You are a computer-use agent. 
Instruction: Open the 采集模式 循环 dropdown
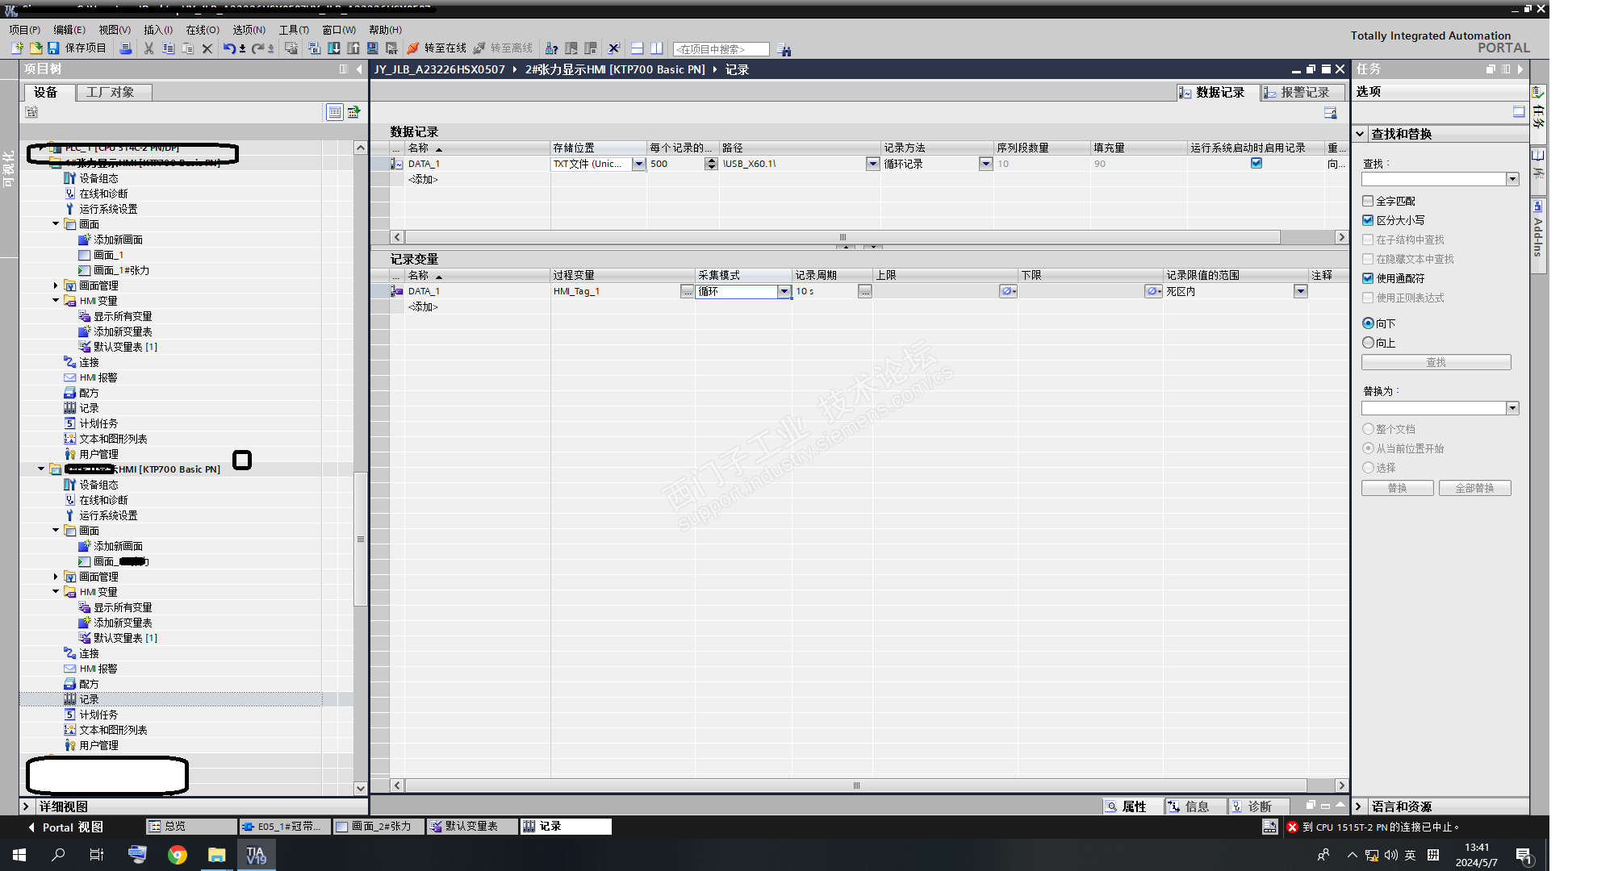tap(784, 291)
